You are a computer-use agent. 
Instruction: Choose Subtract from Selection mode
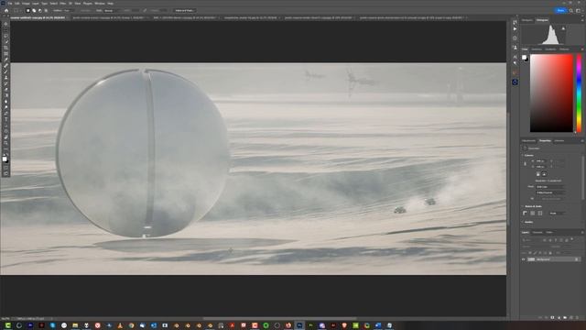point(40,10)
